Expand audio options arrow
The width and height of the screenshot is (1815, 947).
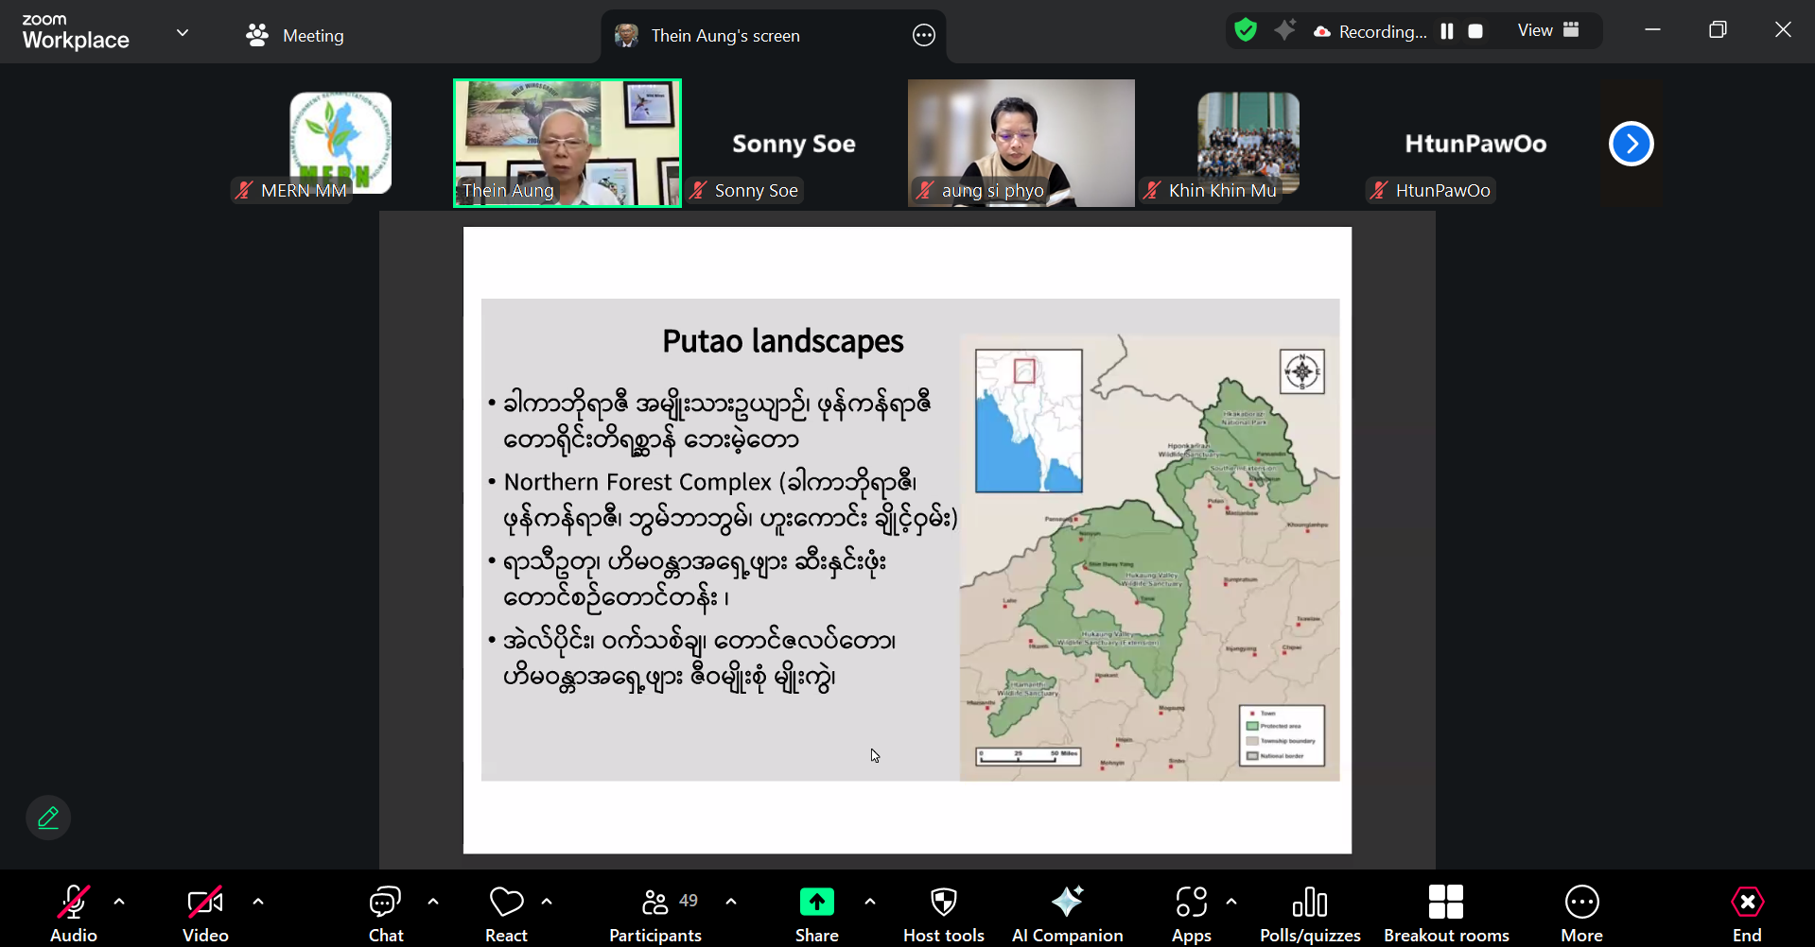point(119,902)
